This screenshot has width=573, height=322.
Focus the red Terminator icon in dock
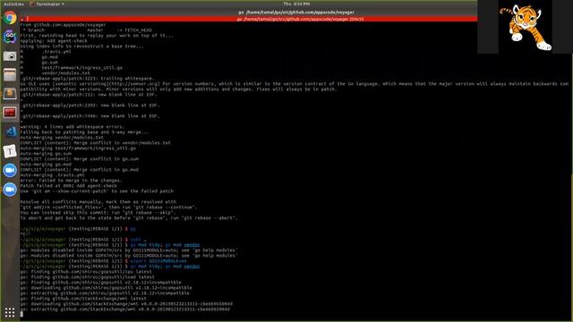(10, 113)
